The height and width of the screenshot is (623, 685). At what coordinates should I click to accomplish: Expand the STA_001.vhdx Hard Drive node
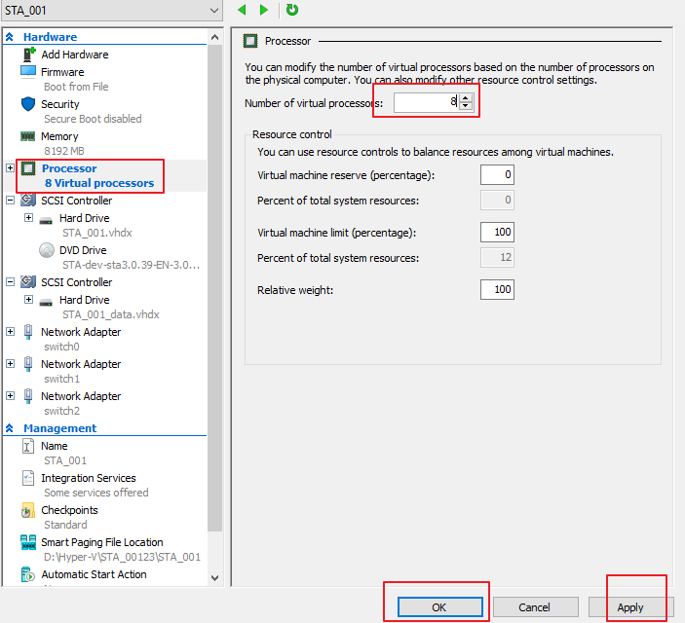point(29,217)
